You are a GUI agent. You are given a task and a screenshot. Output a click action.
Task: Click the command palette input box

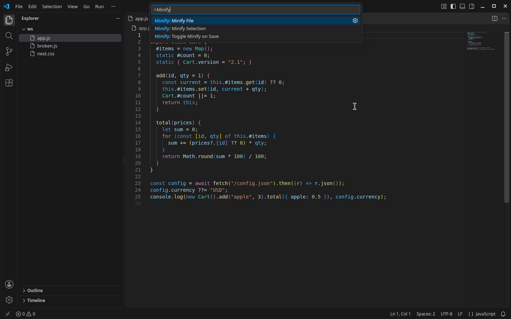(255, 10)
